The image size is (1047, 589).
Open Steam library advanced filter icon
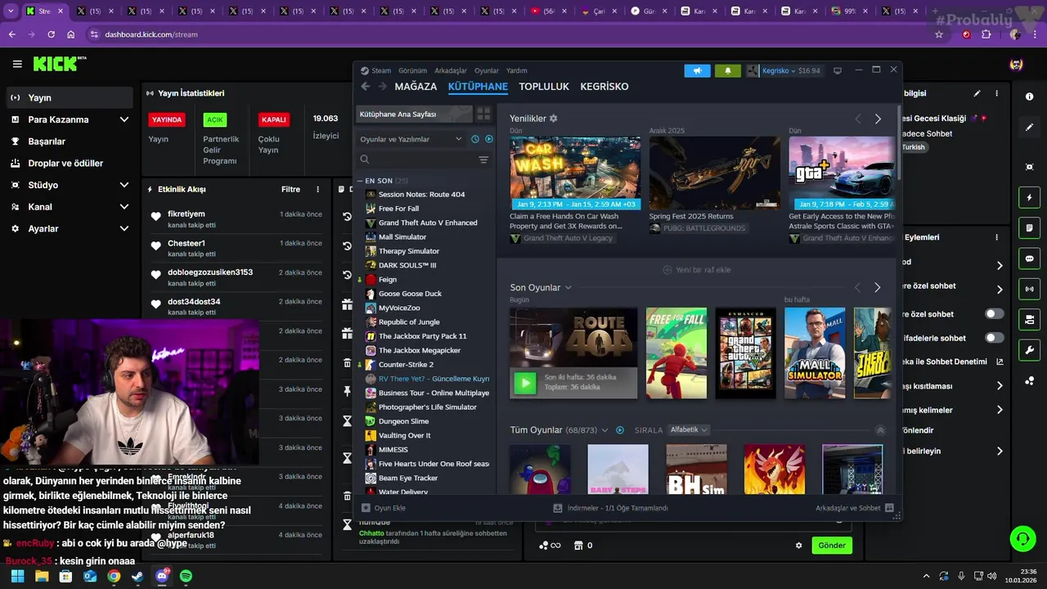point(483,160)
